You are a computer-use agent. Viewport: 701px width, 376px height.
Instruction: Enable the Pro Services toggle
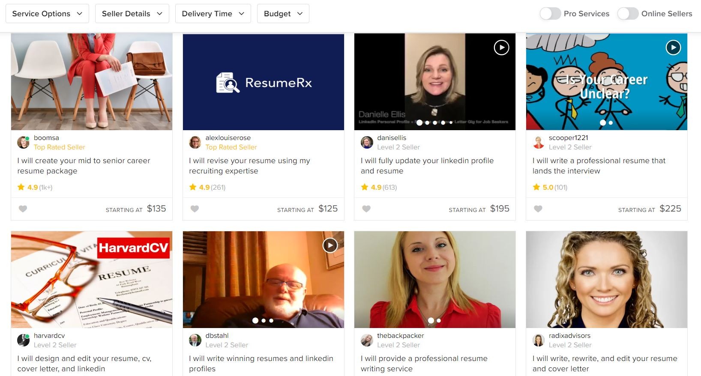pos(550,14)
